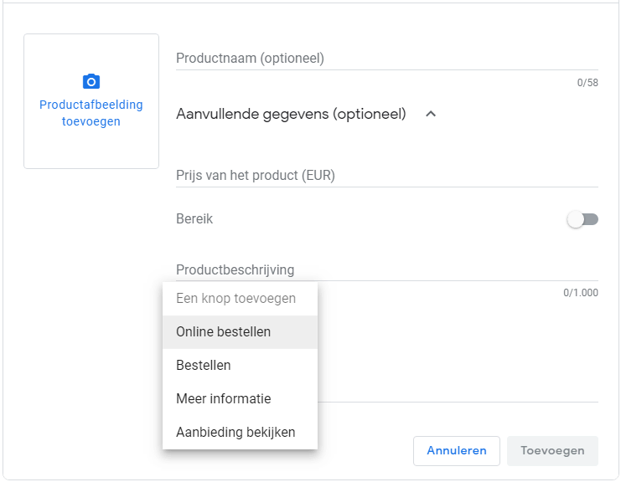Focus the Productnaam input field

pyautogui.click(x=386, y=59)
